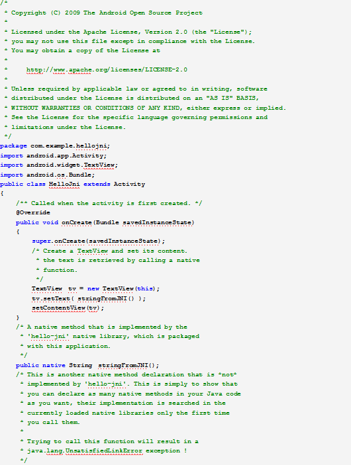Click the opening brace after the class declaration
Image resolution: width=351 pixels, height=465 pixels.
[2, 194]
